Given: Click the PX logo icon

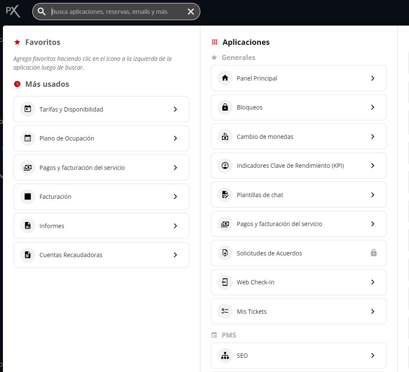Looking at the screenshot, I should point(13,11).
